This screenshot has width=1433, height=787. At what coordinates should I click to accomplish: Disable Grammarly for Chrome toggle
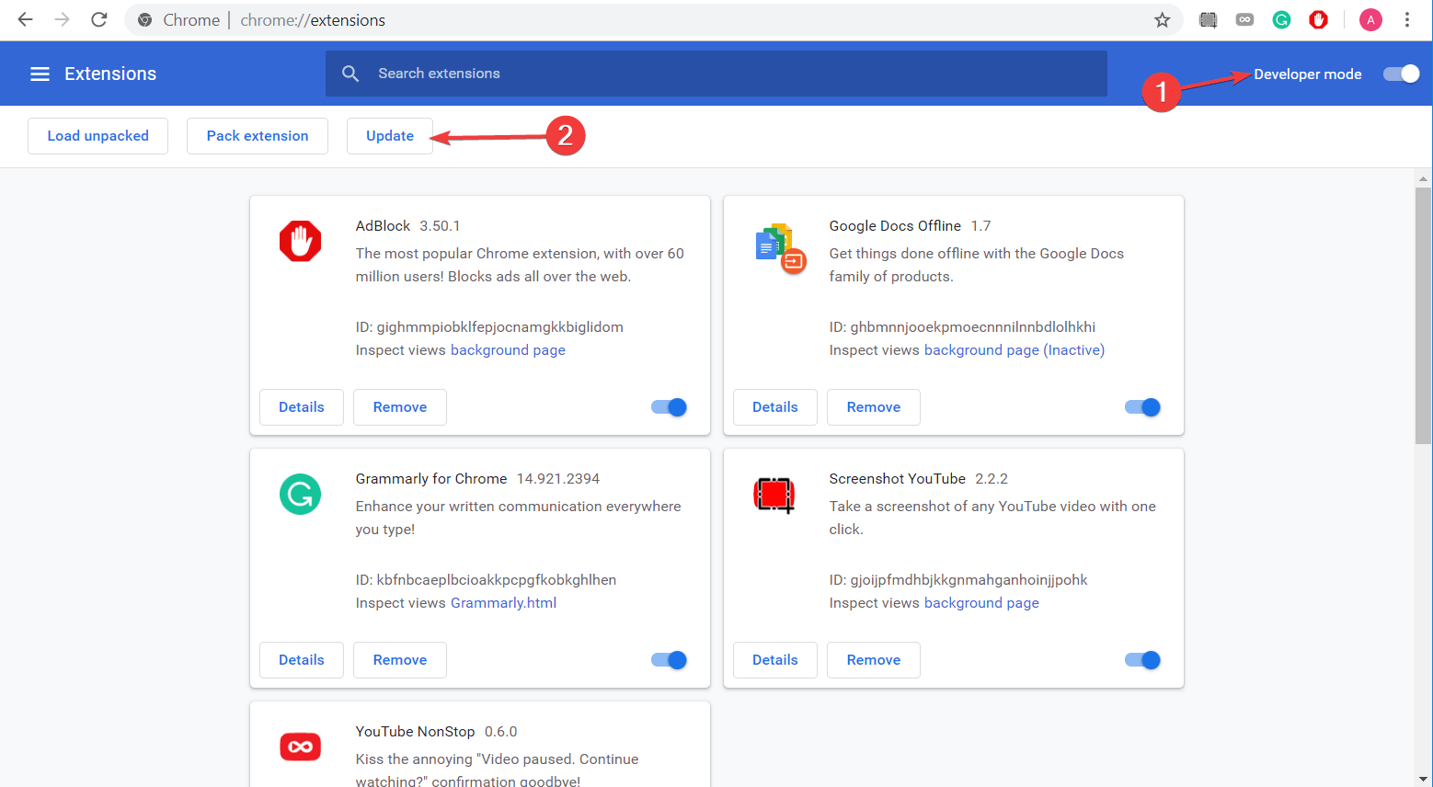(x=670, y=660)
